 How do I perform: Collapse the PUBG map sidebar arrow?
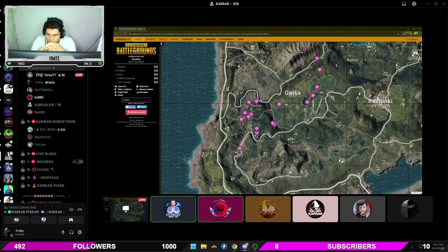[161, 44]
